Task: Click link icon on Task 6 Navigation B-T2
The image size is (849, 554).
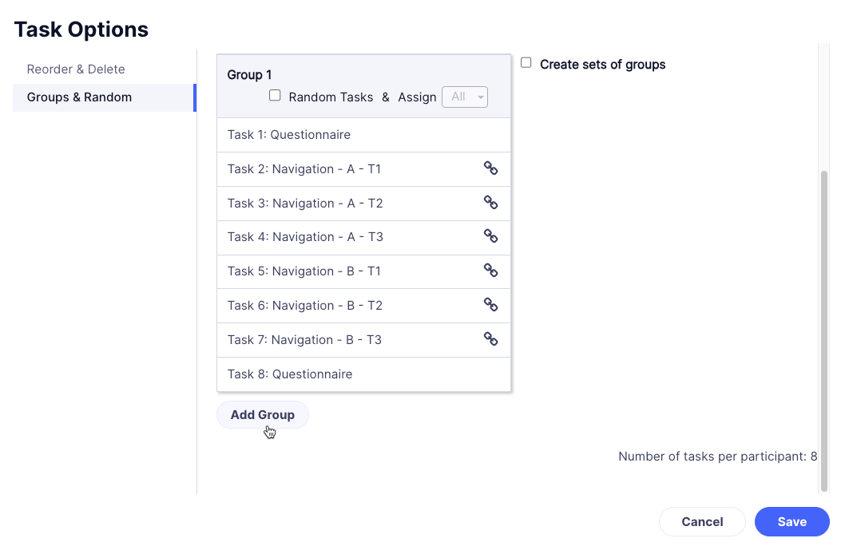Action: (490, 305)
